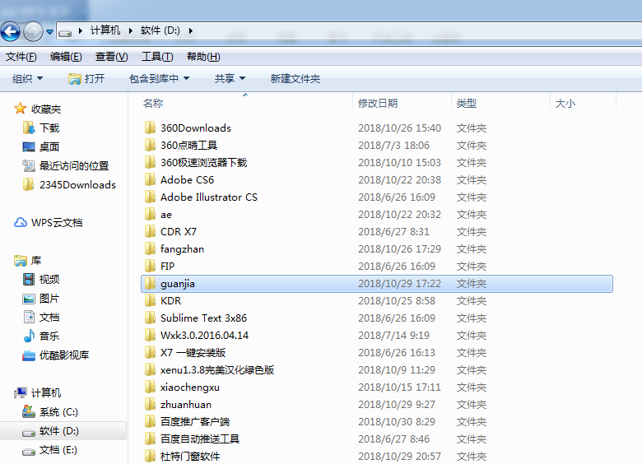Open the recent locations arrow beside navigation buttons
Screen dimensions: 642x464
point(49,31)
